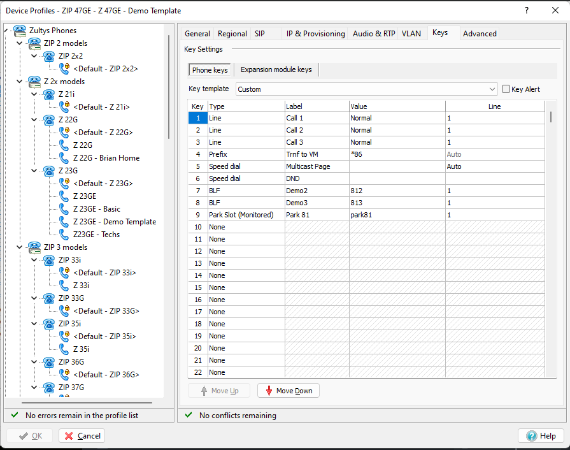Image resolution: width=570 pixels, height=450 pixels.
Task: Collapse the ZIP 3 models tree node
Action: (20, 247)
